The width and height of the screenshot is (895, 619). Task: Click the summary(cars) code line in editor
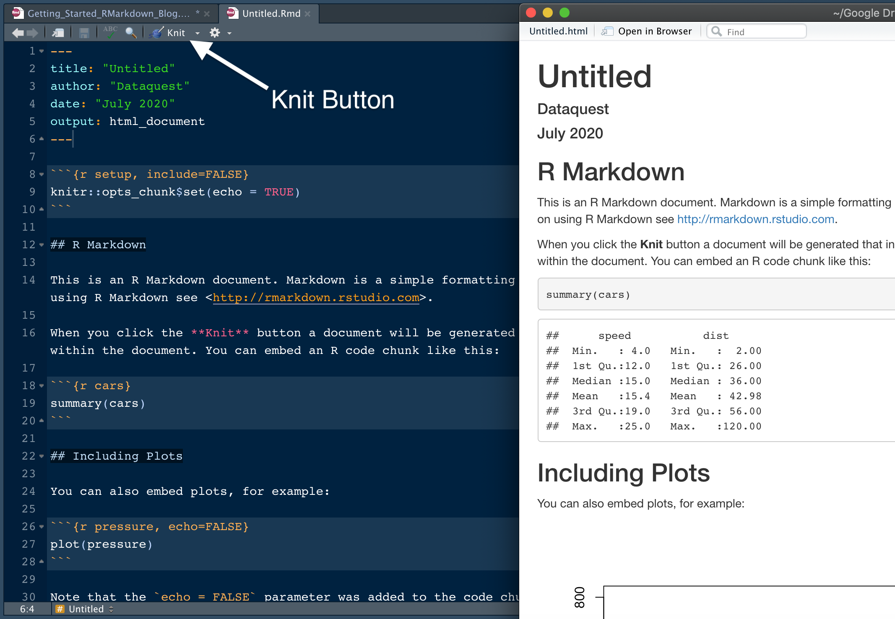[x=98, y=403]
